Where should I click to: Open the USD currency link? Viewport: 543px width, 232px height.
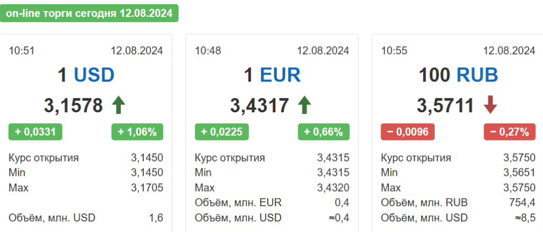[x=94, y=75]
